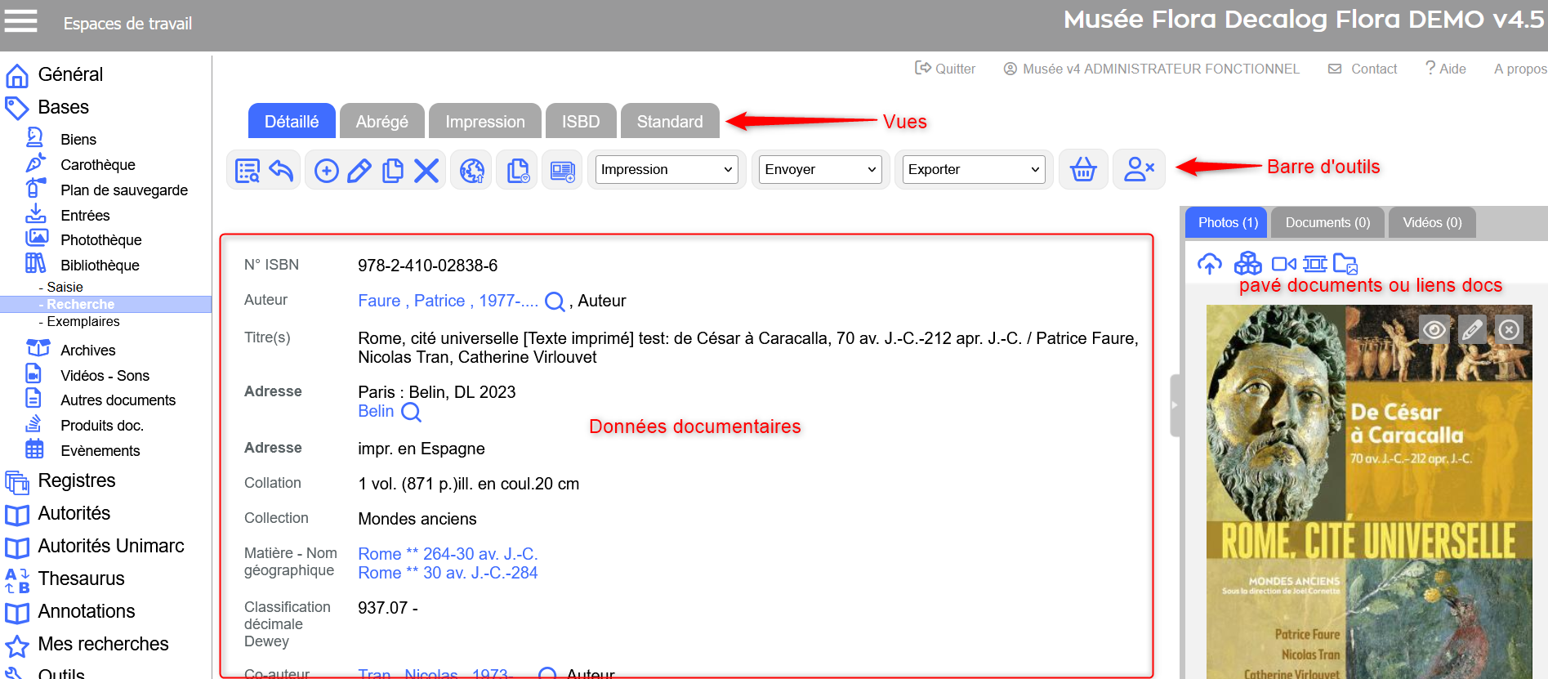Click the pencil edit record icon
Viewport: 1548px width, 679px height.
[359, 170]
